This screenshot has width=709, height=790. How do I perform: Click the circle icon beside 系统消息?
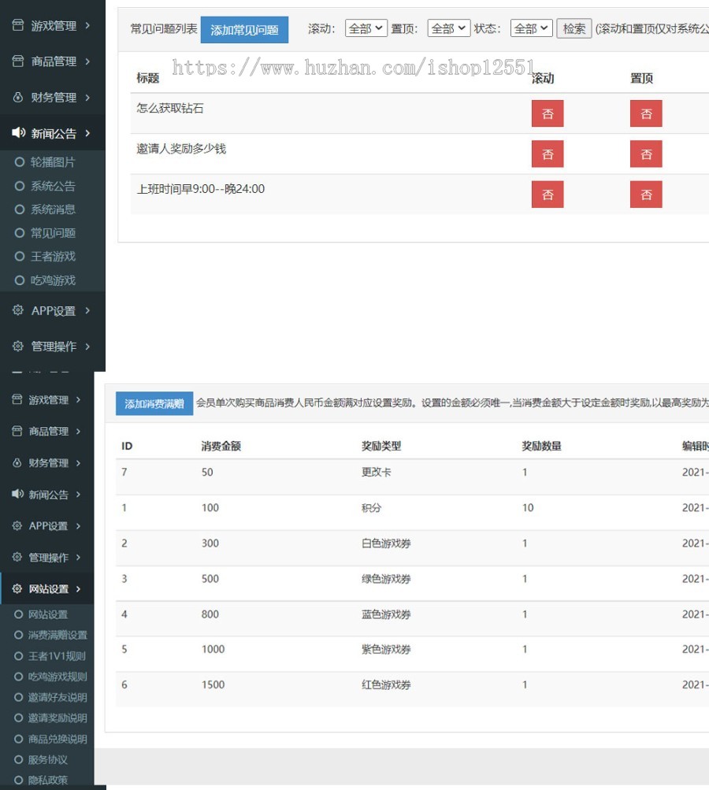pos(20,209)
